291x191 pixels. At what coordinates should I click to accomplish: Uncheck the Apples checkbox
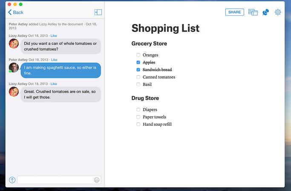coord(138,62)
